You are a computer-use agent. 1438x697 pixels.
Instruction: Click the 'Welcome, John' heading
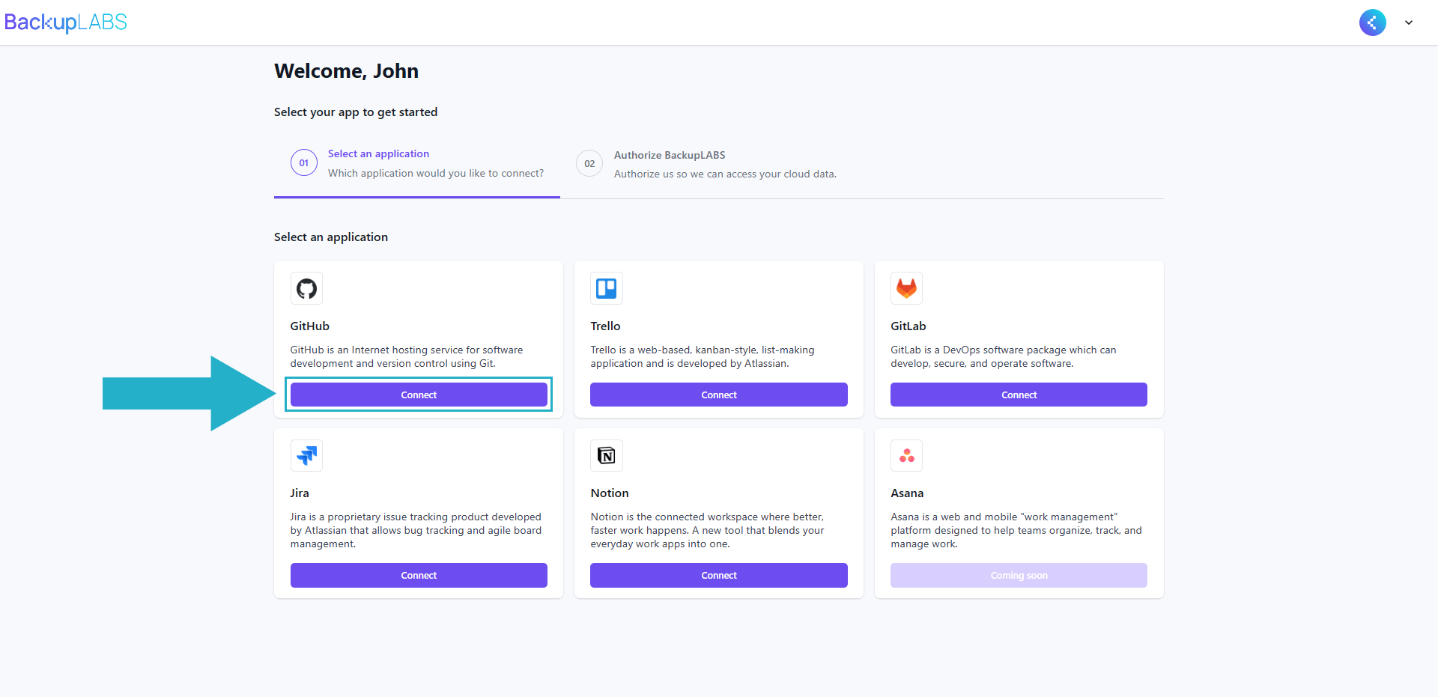(346, 71)
